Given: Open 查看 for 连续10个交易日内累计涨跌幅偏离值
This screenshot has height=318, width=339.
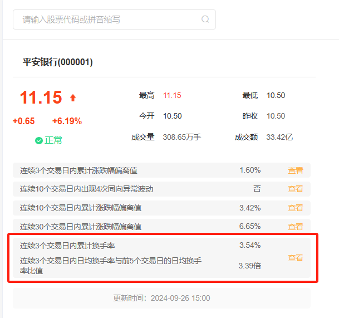Looking at the screenshot, I should point(296,208).
